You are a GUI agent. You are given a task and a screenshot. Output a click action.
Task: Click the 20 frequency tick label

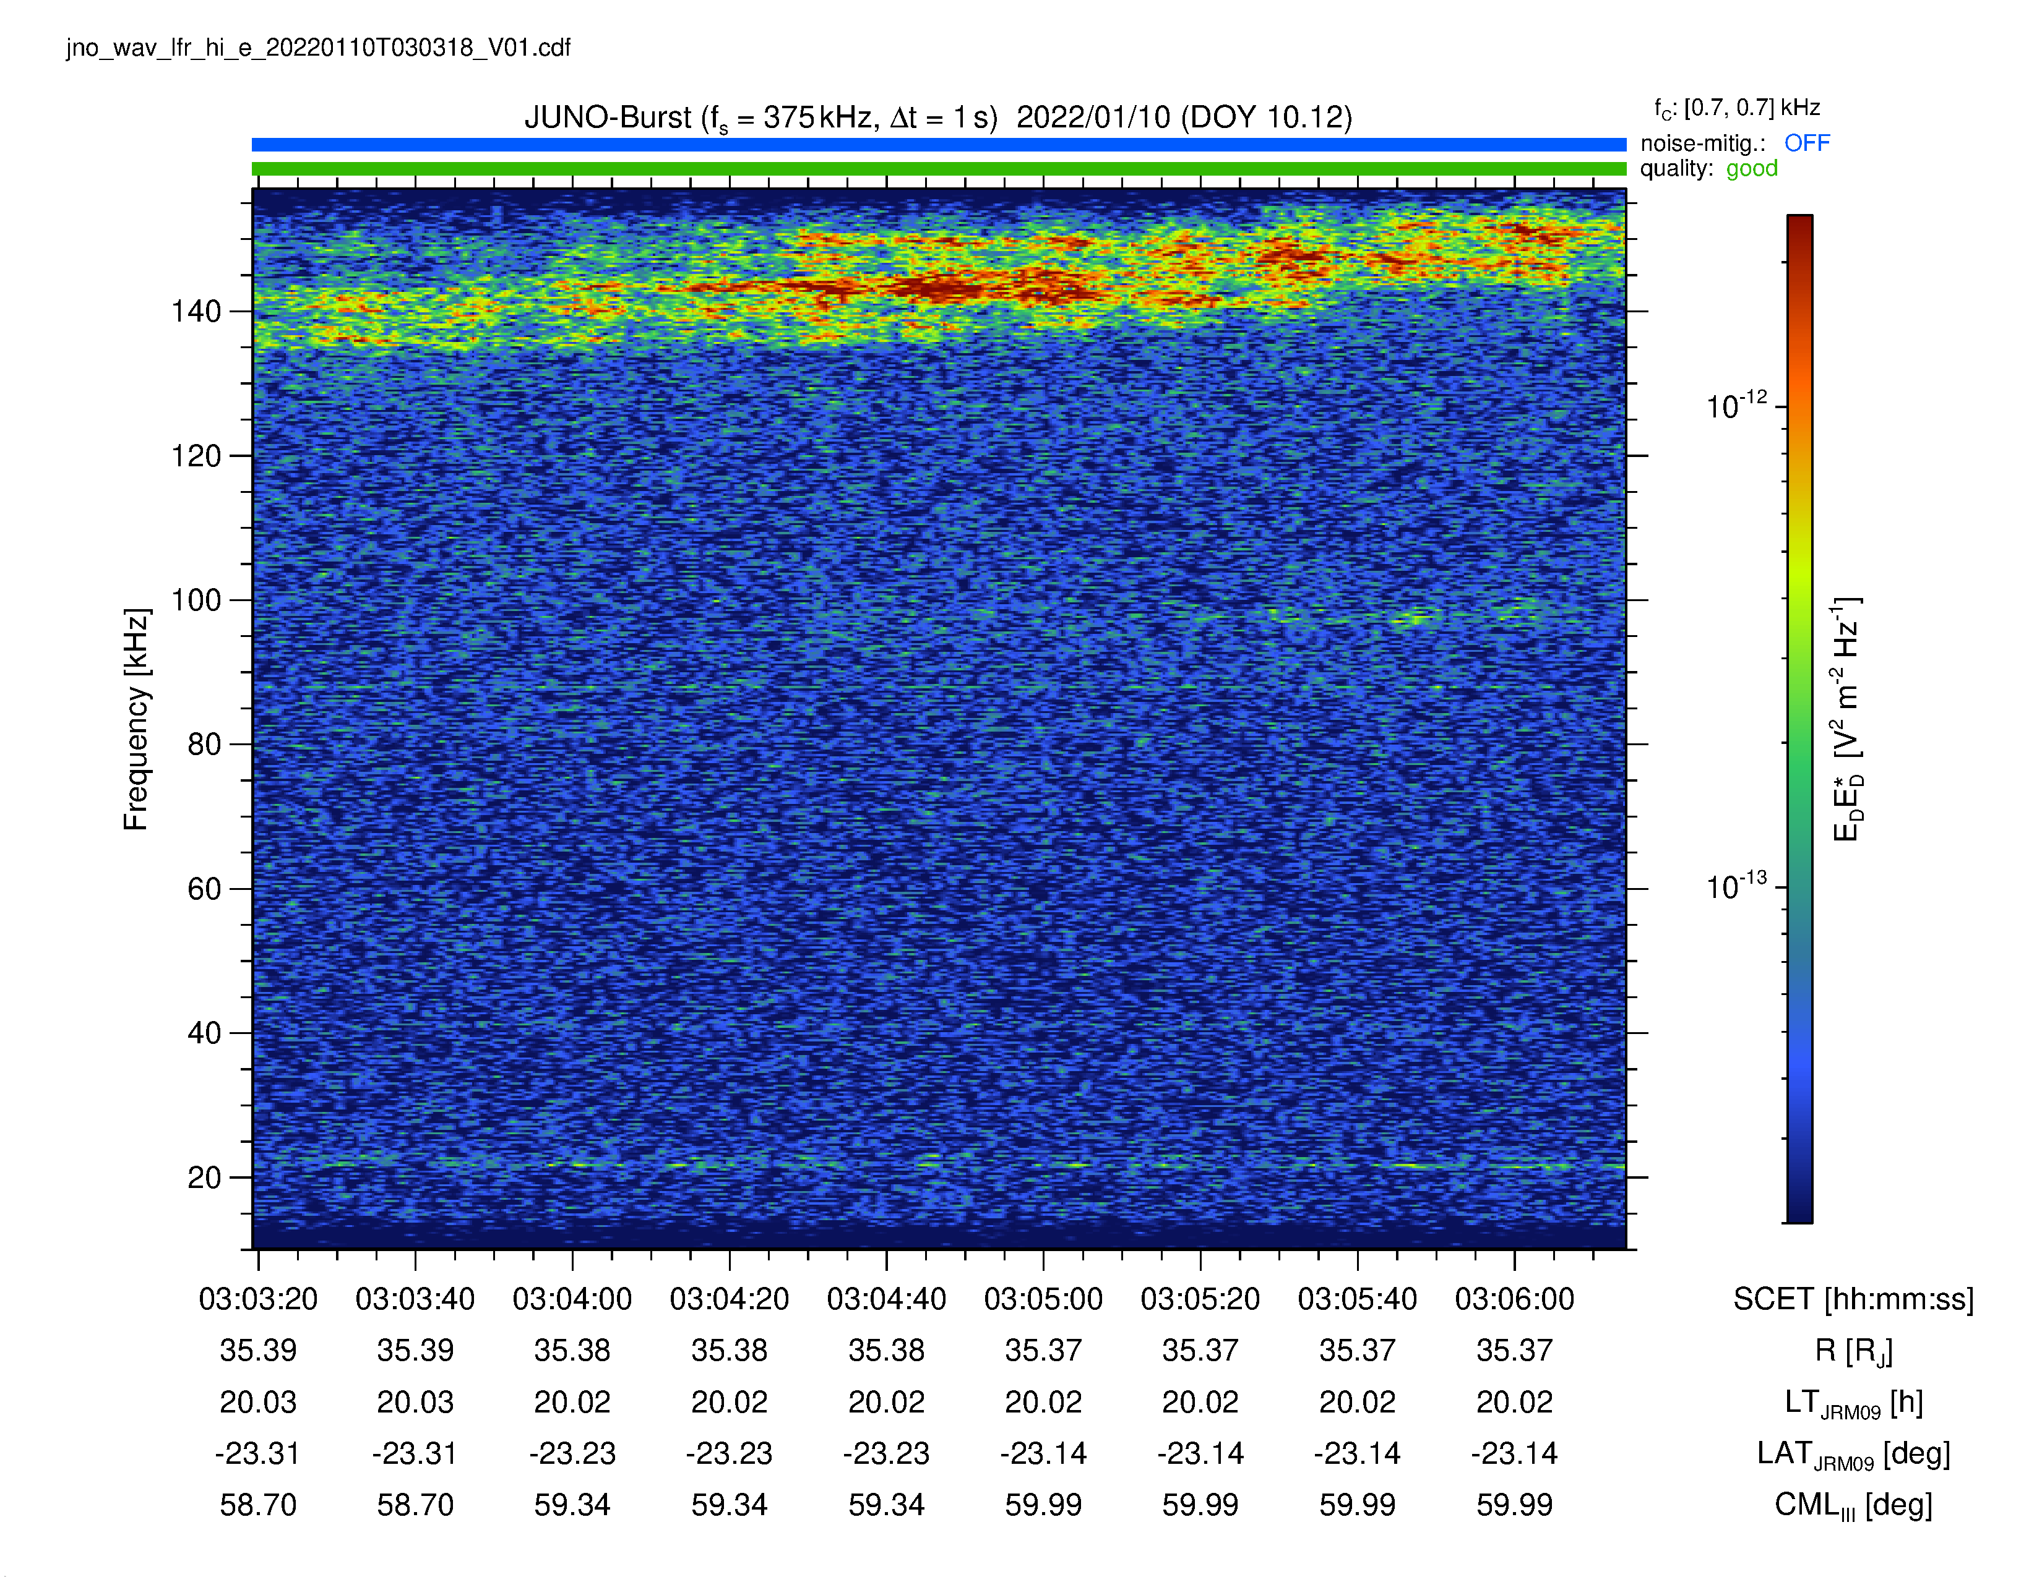(205, 1177)
